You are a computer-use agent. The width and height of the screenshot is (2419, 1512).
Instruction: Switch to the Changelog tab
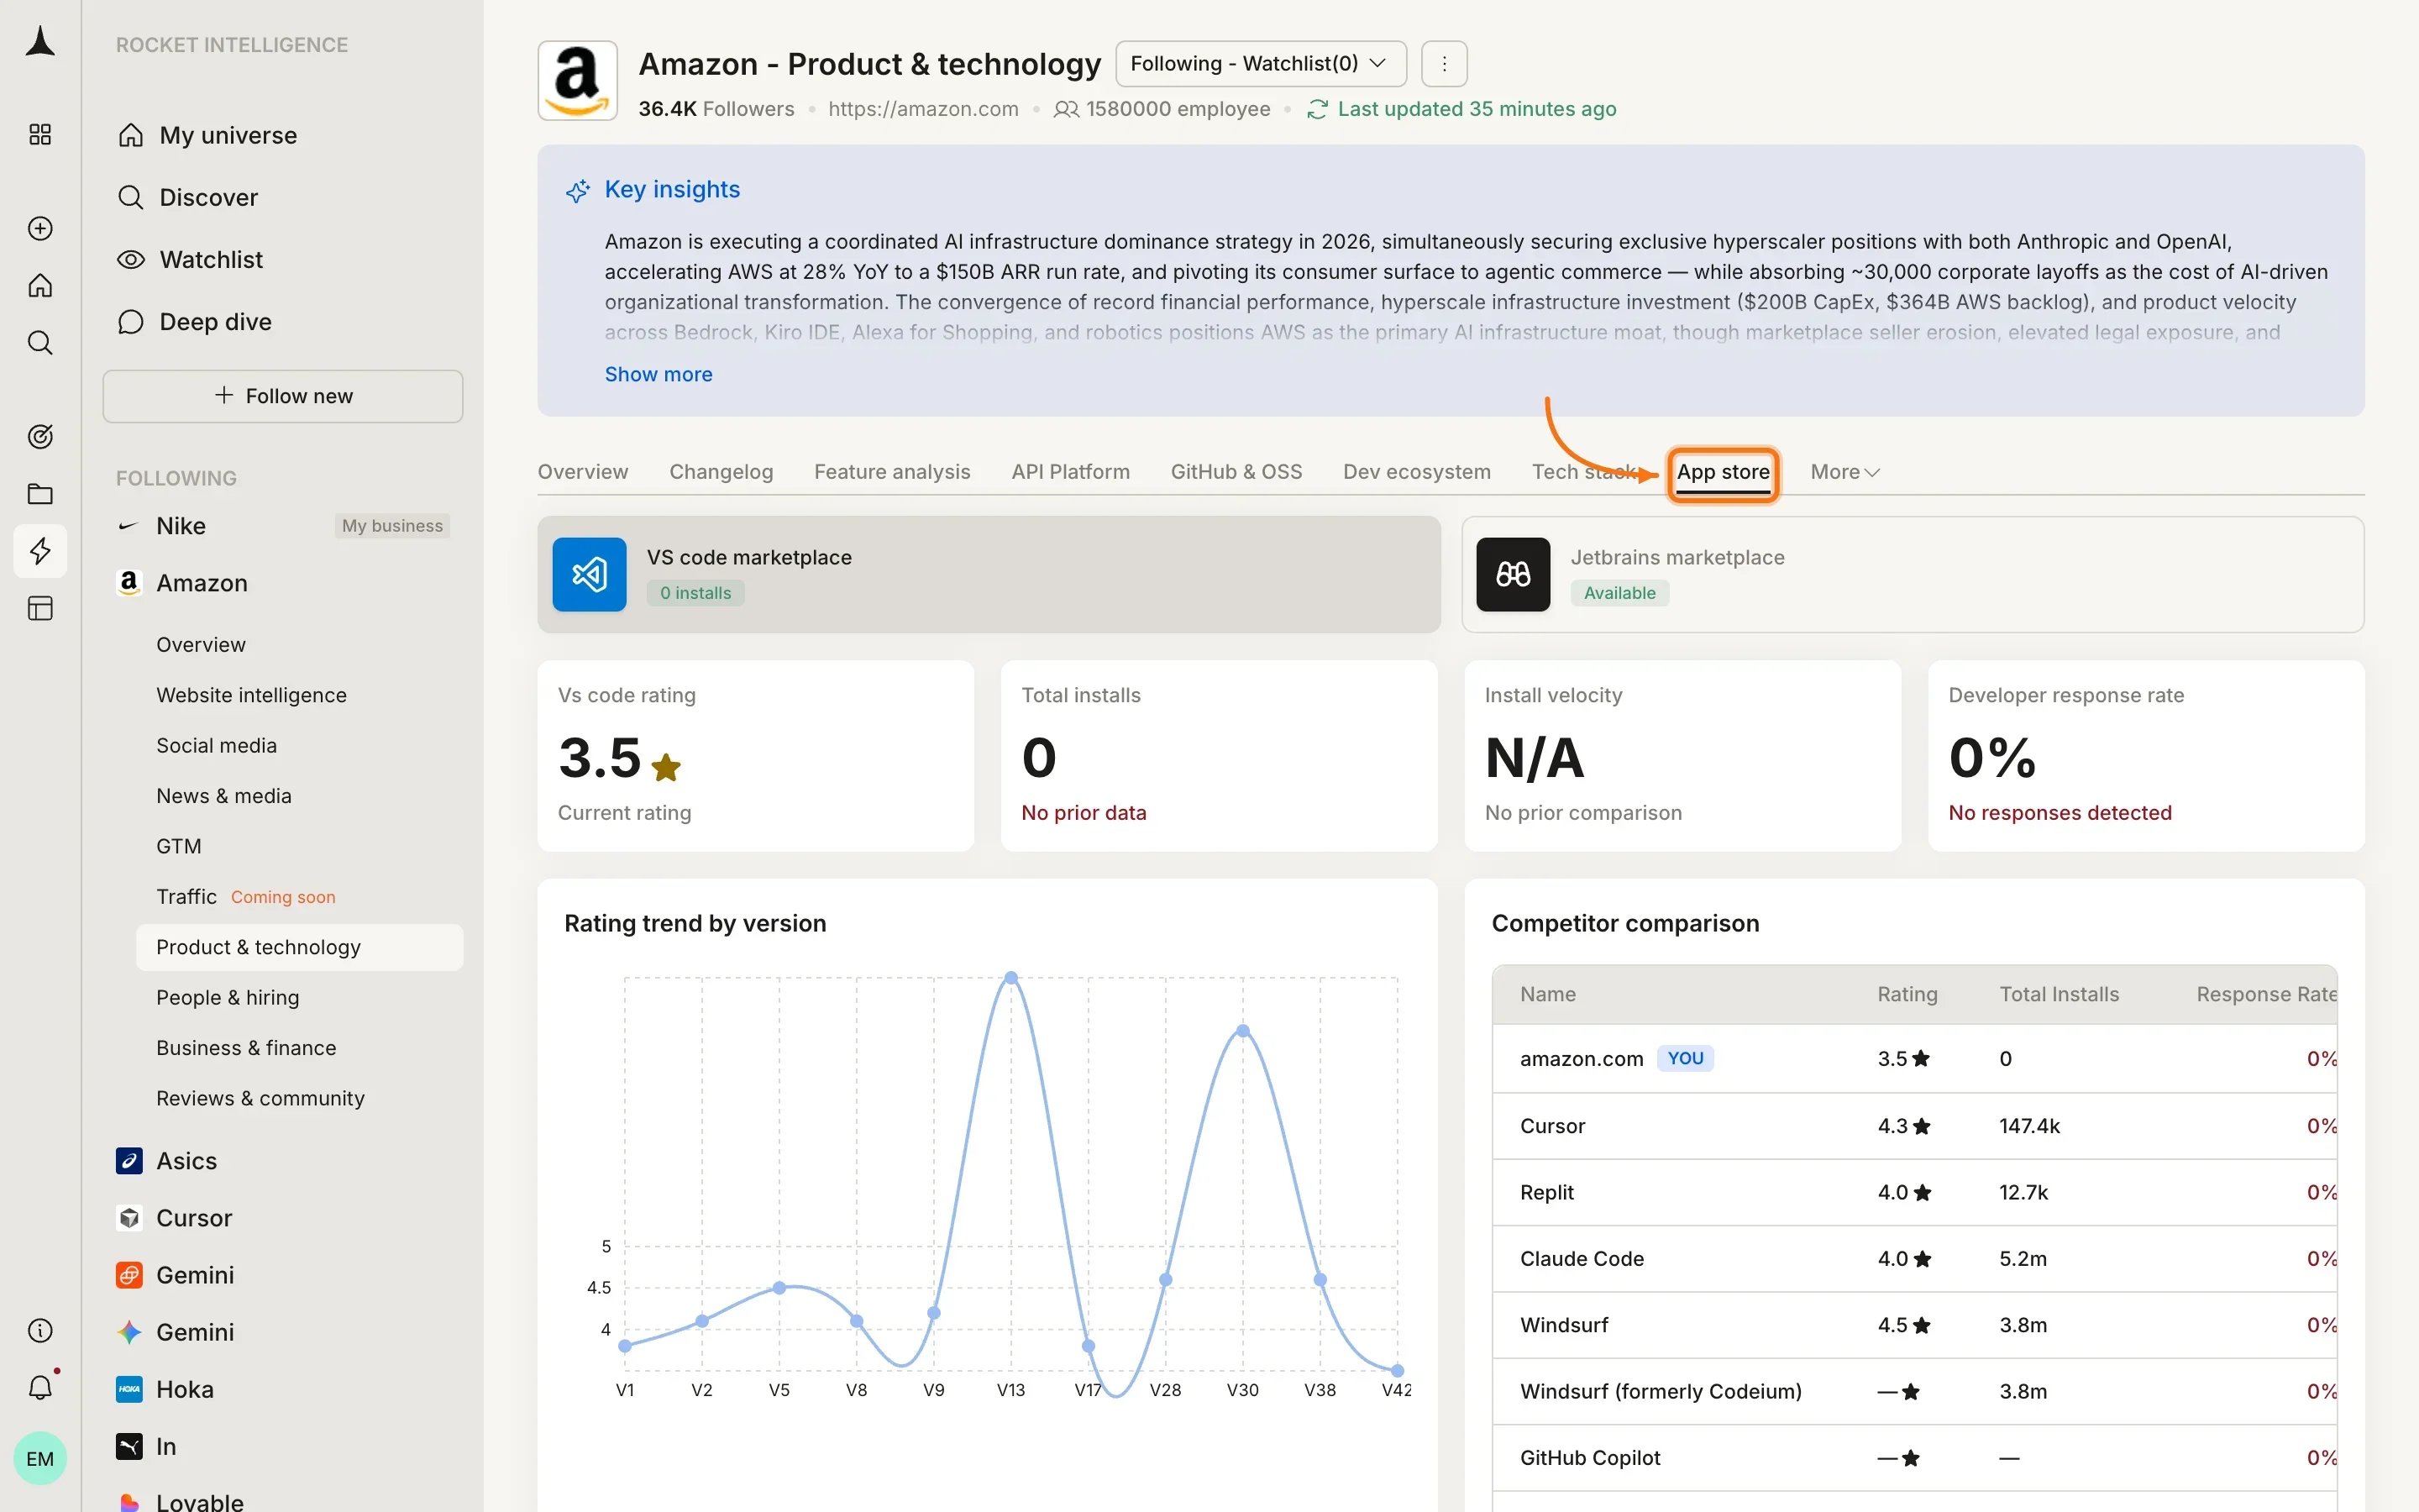pos(721,472)
